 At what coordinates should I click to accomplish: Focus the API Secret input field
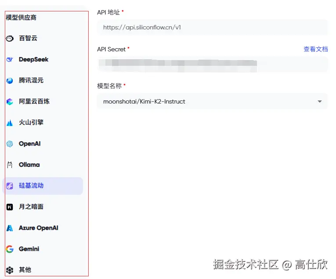click(212, 64)
